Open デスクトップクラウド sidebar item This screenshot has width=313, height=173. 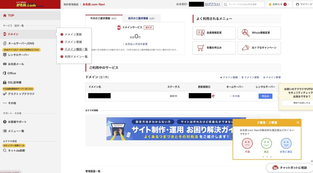pos(19,94)
